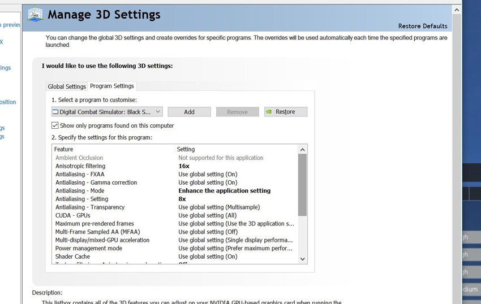
Task: Select Maximum pre-rendered frames feature
Action: pos(95,224)
